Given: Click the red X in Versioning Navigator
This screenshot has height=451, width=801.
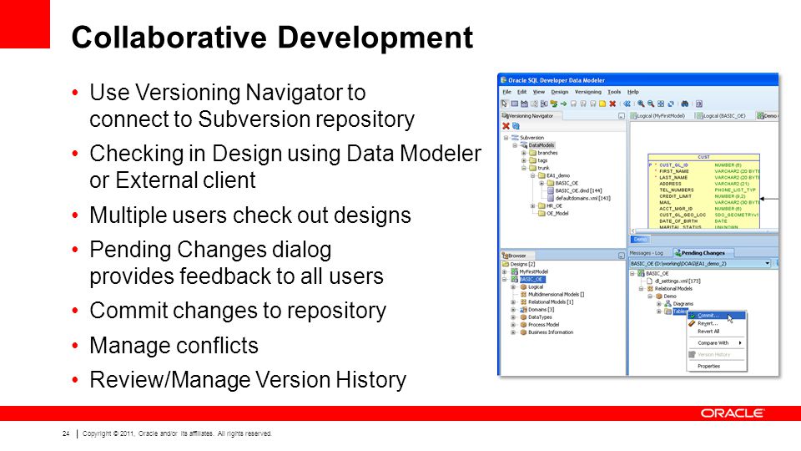Looking at the screenshot, I should coord(506,126).
